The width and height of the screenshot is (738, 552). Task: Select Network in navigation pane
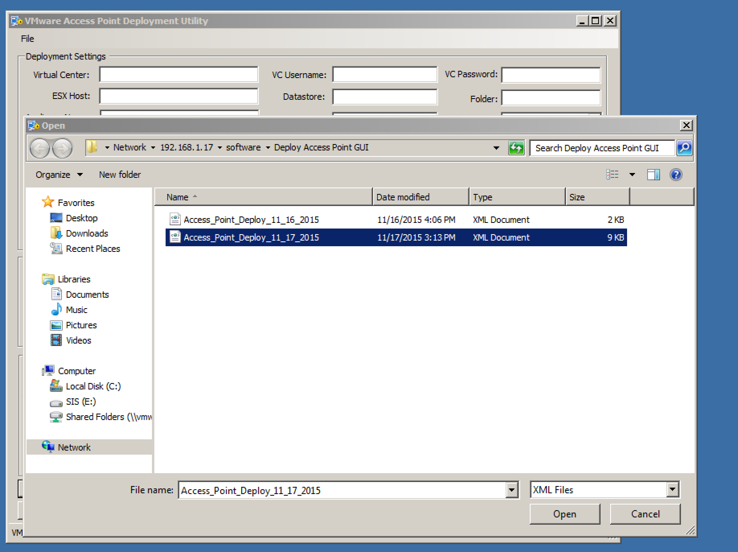click(74, 447)
